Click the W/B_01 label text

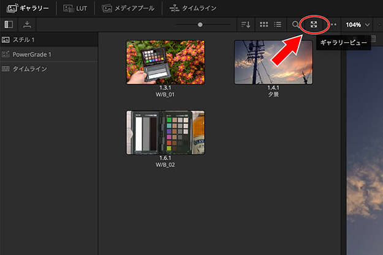165,94
